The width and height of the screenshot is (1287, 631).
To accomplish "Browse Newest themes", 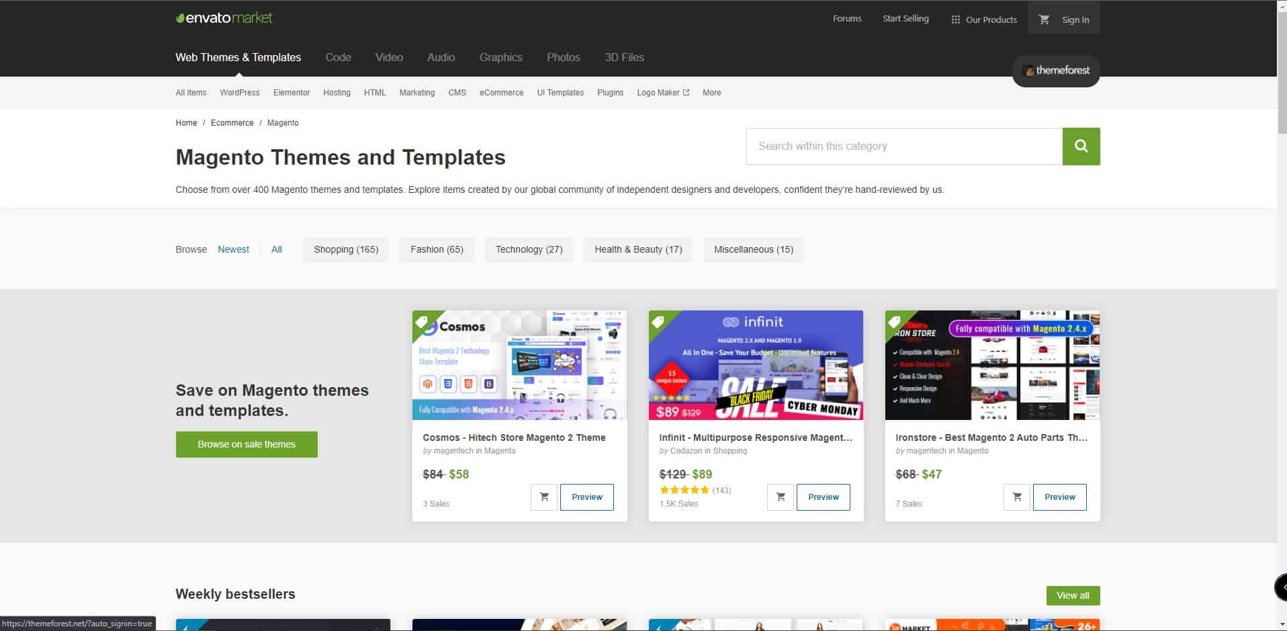I will (x=233, y=249).
